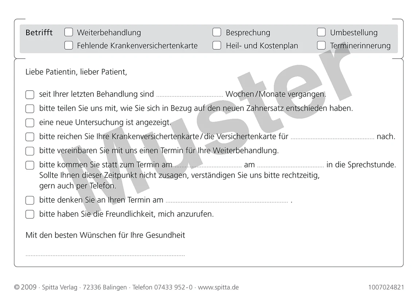Check the Weiterbehandlung checkbox
420x291 pixels.
tap(69, 32)
